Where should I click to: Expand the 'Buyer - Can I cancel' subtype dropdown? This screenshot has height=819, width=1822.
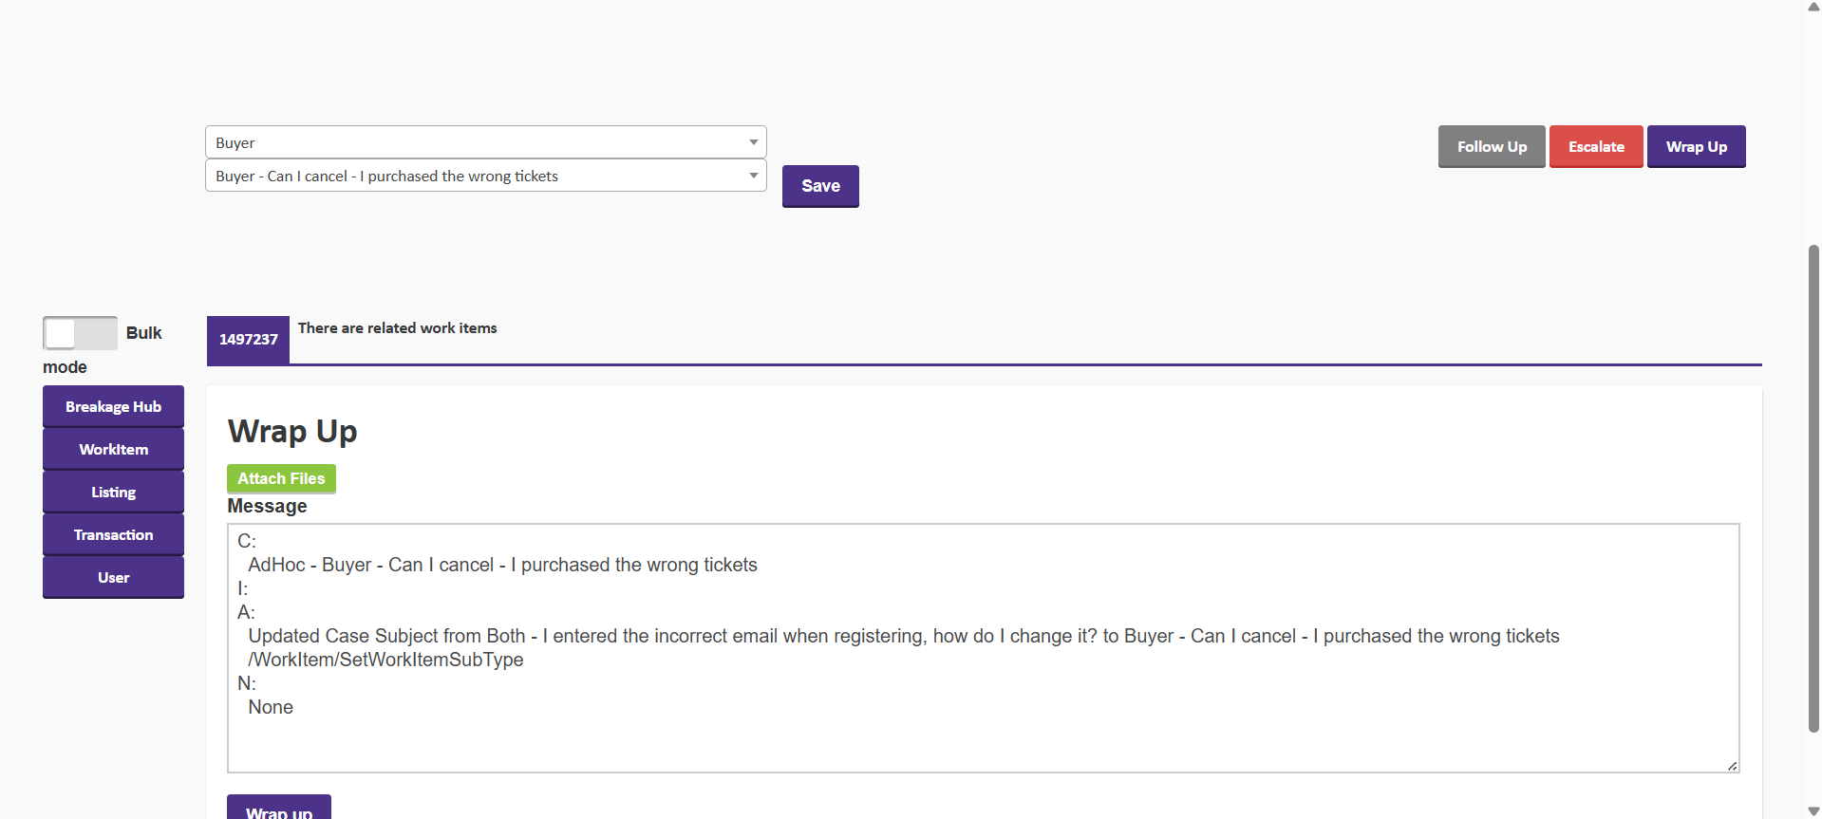[485, 176]
